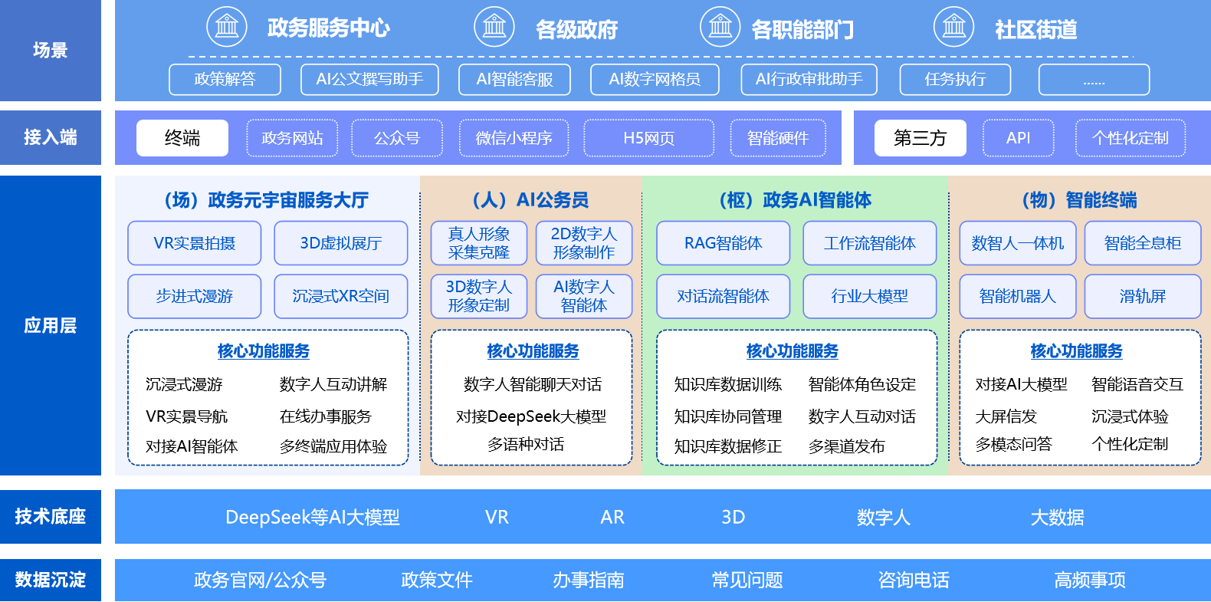1211x602 pixels.
Task: Select the AI智能客服 box
Action: click(x=514, y=79)
